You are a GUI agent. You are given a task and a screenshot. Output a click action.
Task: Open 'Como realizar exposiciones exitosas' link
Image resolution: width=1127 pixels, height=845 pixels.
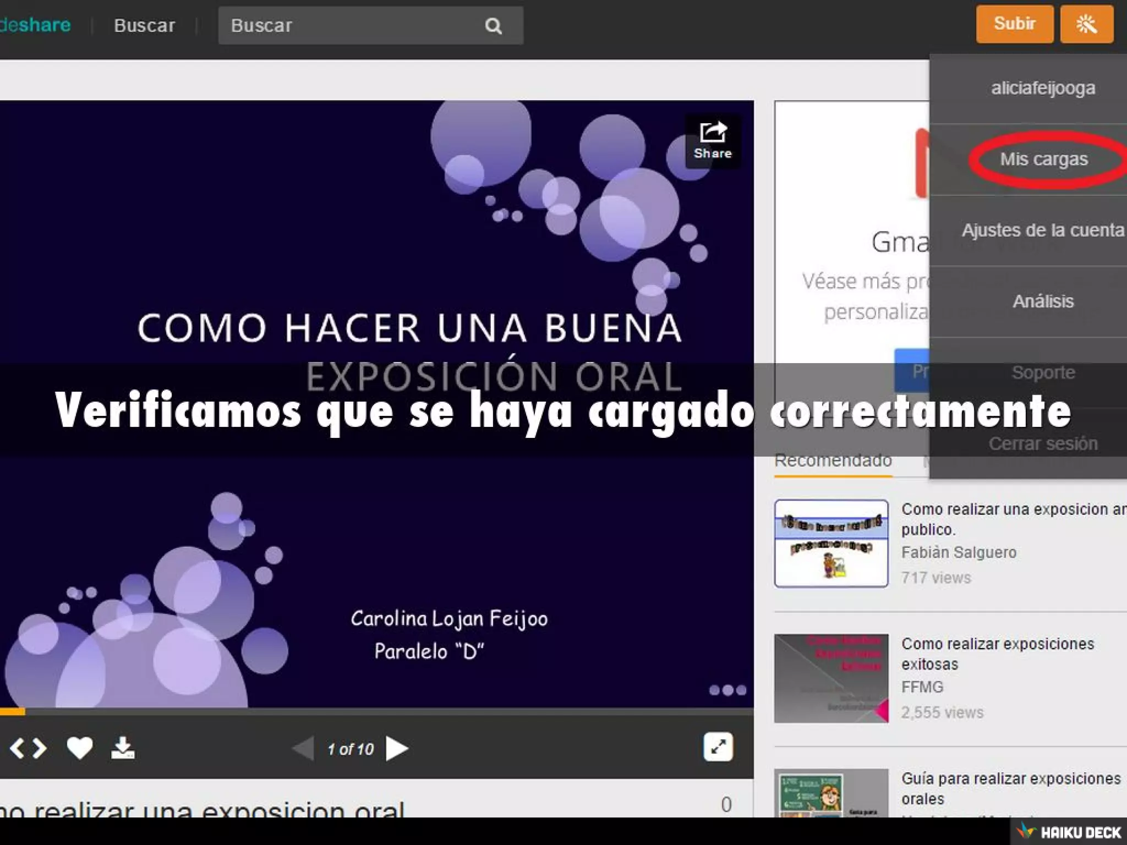(998, 654)
